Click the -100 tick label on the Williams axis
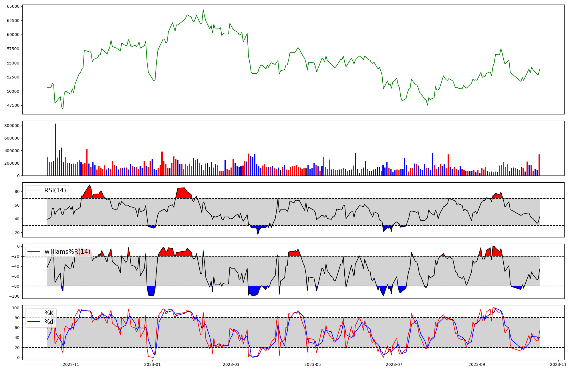572x371 pixels. click(x=14, y=296)
